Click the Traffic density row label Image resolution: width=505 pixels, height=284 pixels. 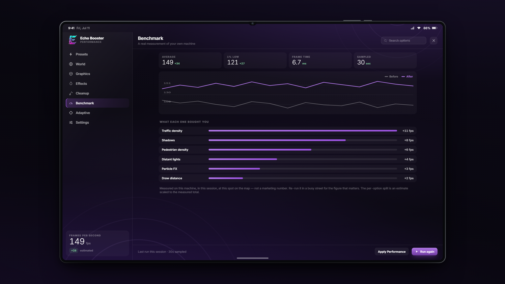pos(172,131)
